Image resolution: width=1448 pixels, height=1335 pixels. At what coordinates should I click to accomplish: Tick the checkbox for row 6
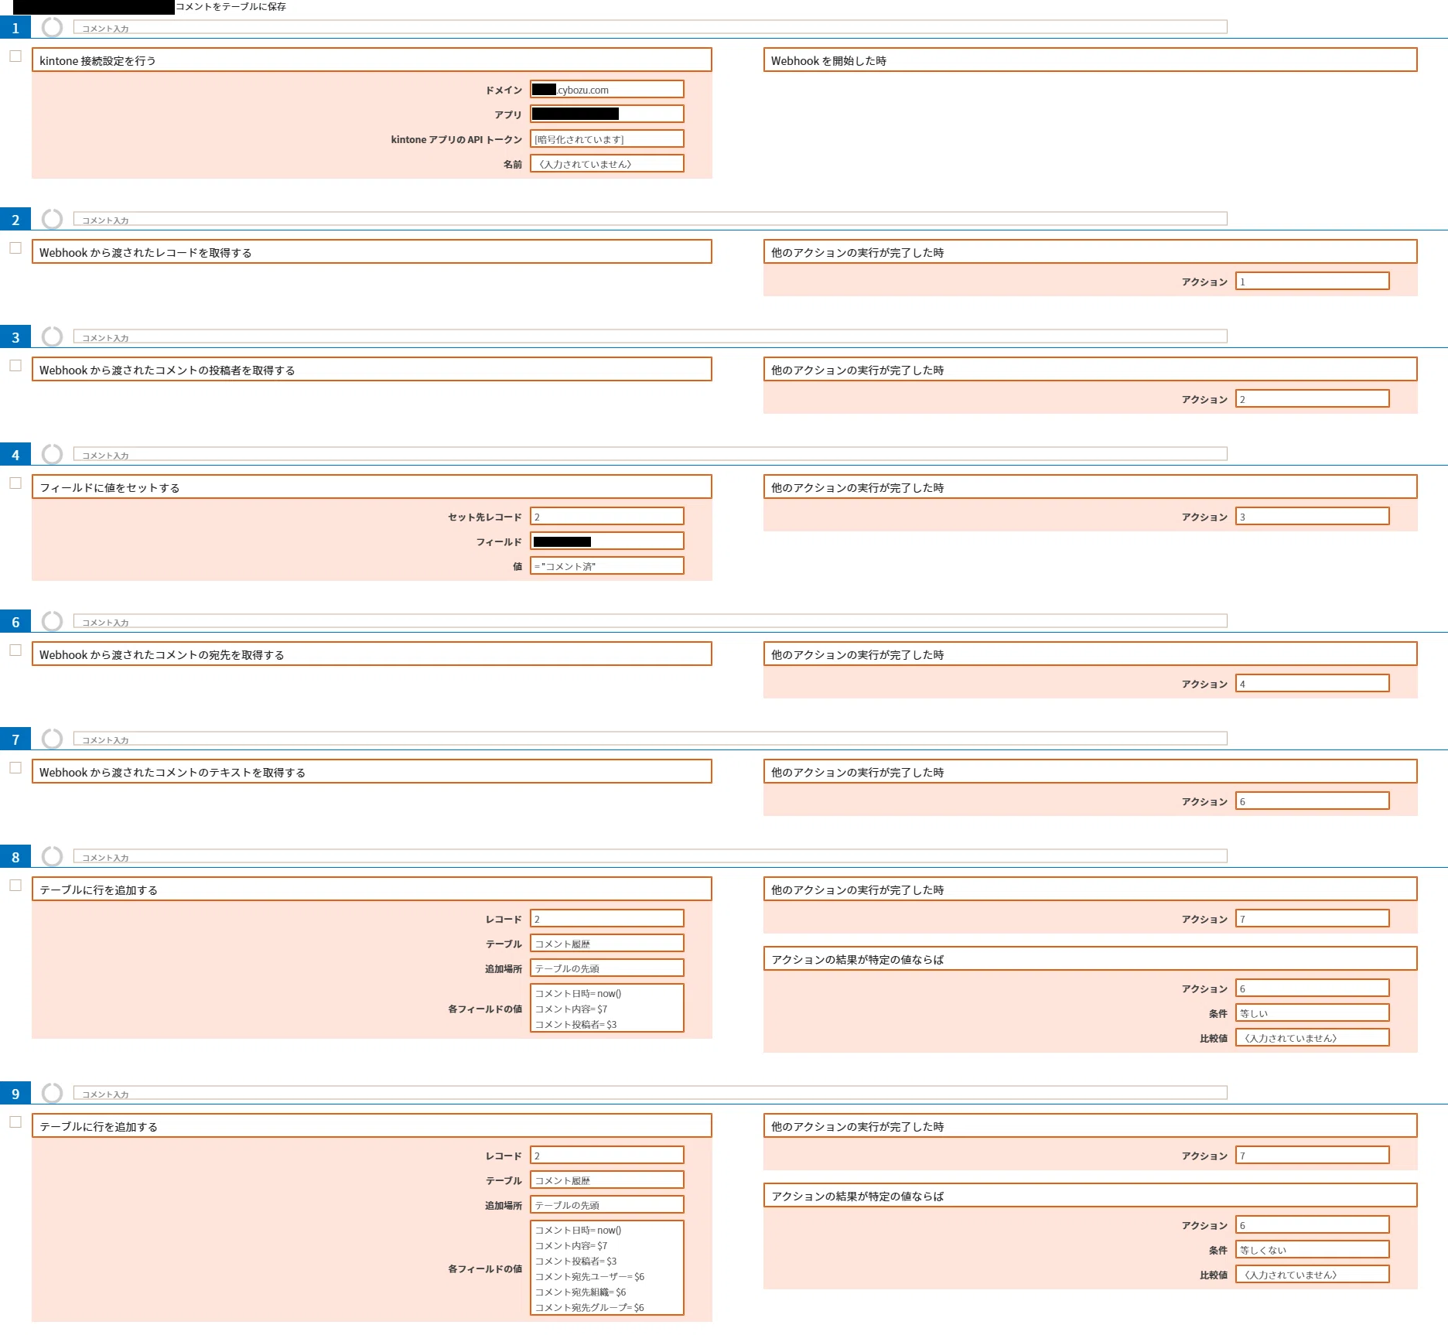tap(15, 650)
